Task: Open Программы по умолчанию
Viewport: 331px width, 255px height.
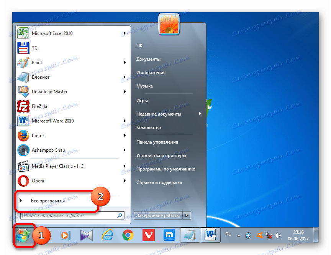Action: tap(166, 169)
